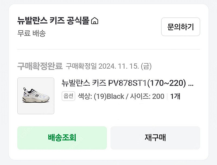Open the New Balance sneaker product thumbnail
This screenshot has width=217, height=165.
click(36, 96)
